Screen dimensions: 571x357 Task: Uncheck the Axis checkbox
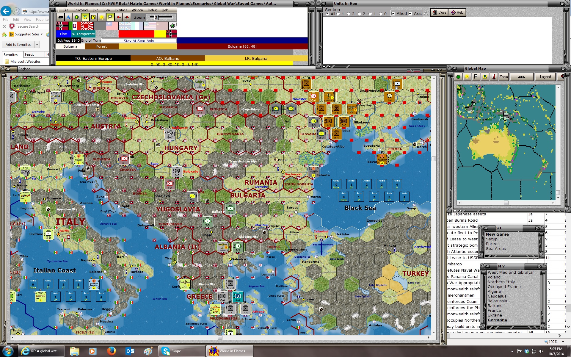(410, 14)
